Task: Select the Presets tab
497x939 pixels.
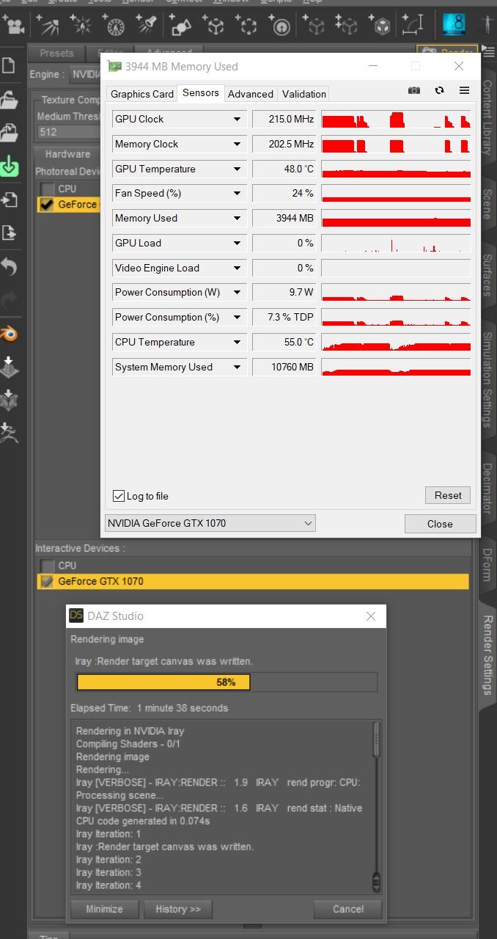Action: point(56,54)
